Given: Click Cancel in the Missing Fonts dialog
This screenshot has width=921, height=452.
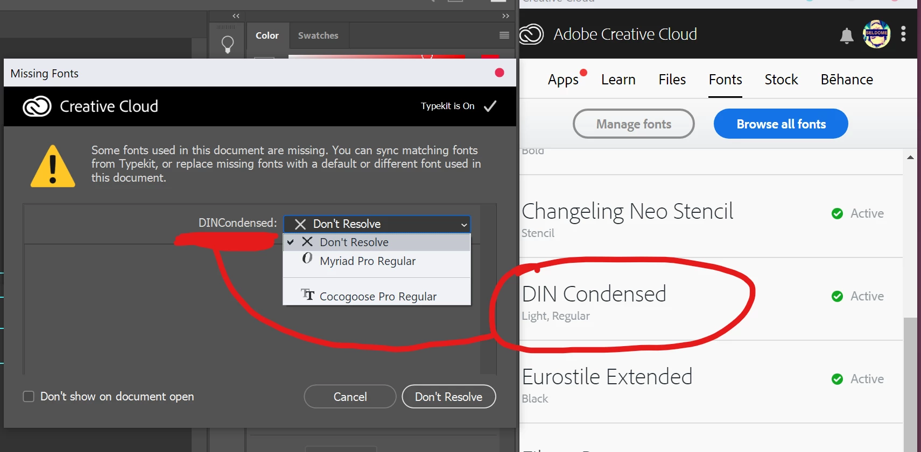Looking at the screenshot, I should tap(350, 397).
